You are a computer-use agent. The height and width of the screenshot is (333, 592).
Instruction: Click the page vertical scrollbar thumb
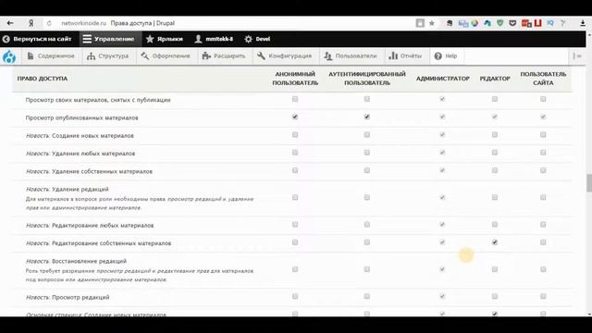(x=589, y=183)
